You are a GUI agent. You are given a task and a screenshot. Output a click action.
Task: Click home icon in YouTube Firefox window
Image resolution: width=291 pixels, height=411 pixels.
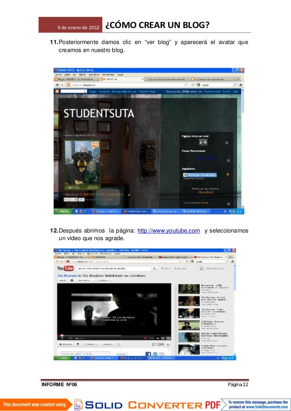(232, 261)
